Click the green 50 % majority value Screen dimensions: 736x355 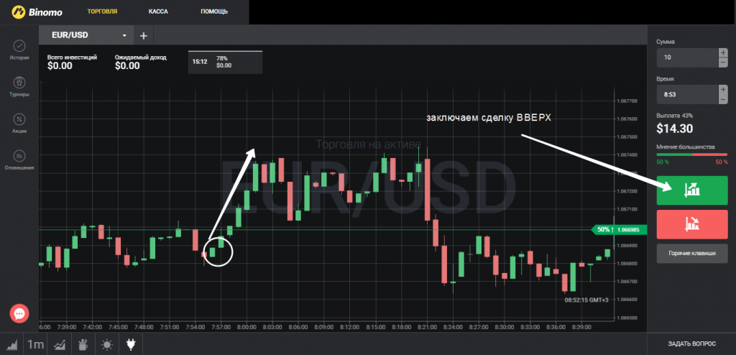coord(662,162)
